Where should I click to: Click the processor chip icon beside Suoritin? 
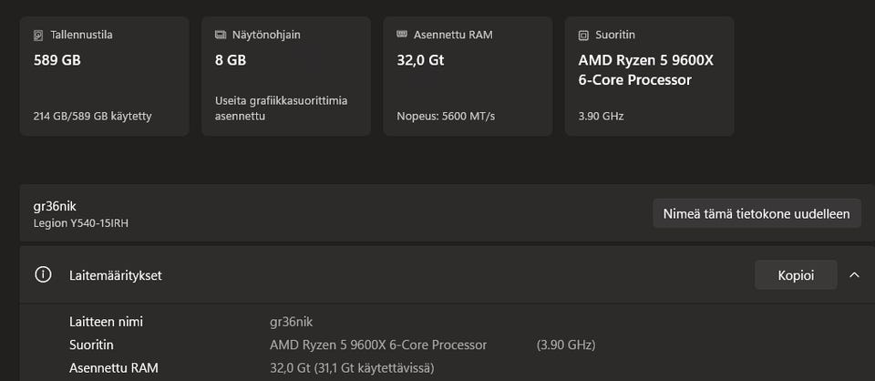584,36
